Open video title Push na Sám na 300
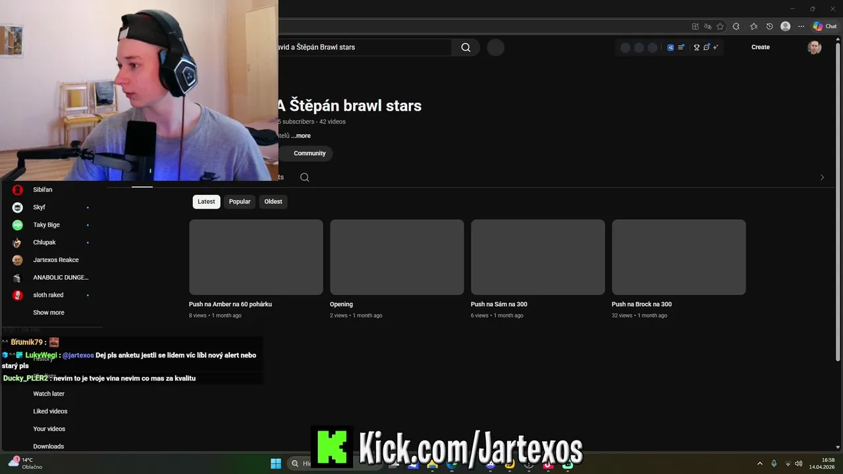This screenshot has height=474, width=843. click(x=499, y=304)
